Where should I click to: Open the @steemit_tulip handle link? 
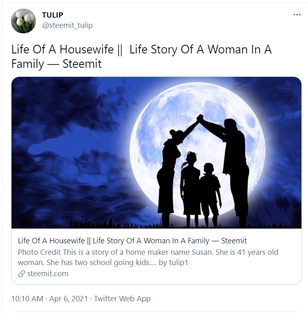pos(67,25)
